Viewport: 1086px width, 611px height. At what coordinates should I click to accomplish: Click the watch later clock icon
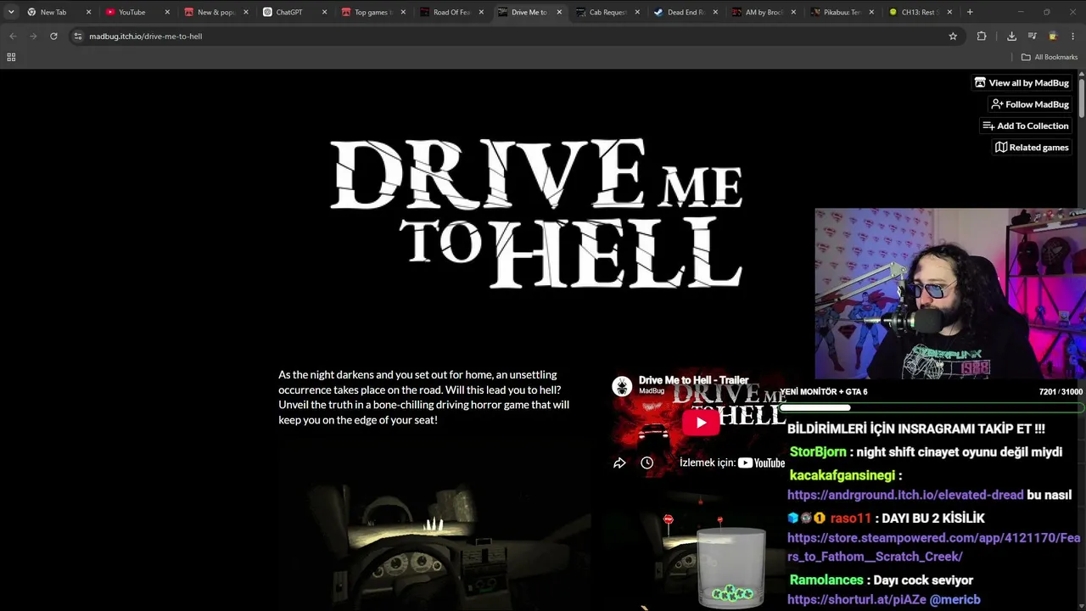pos(647,462)
